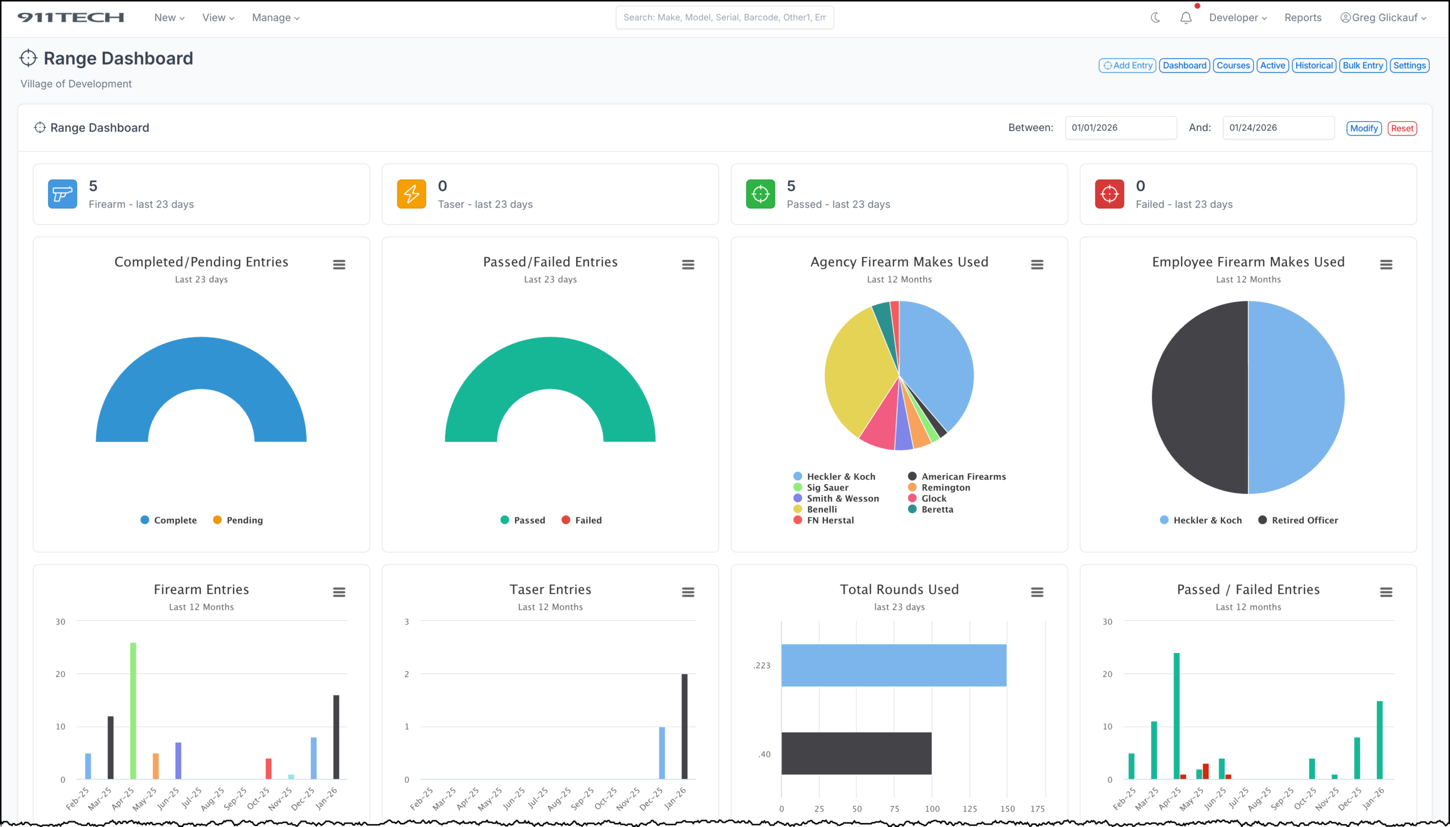Click the blue firearm stat icon

coord(62,194)
